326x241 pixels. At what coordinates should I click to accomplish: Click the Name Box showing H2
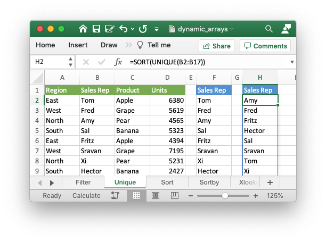tap(50, 62)
